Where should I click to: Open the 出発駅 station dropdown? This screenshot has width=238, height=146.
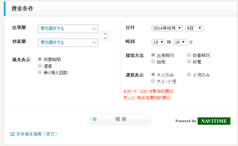click(x=68, y=29)
